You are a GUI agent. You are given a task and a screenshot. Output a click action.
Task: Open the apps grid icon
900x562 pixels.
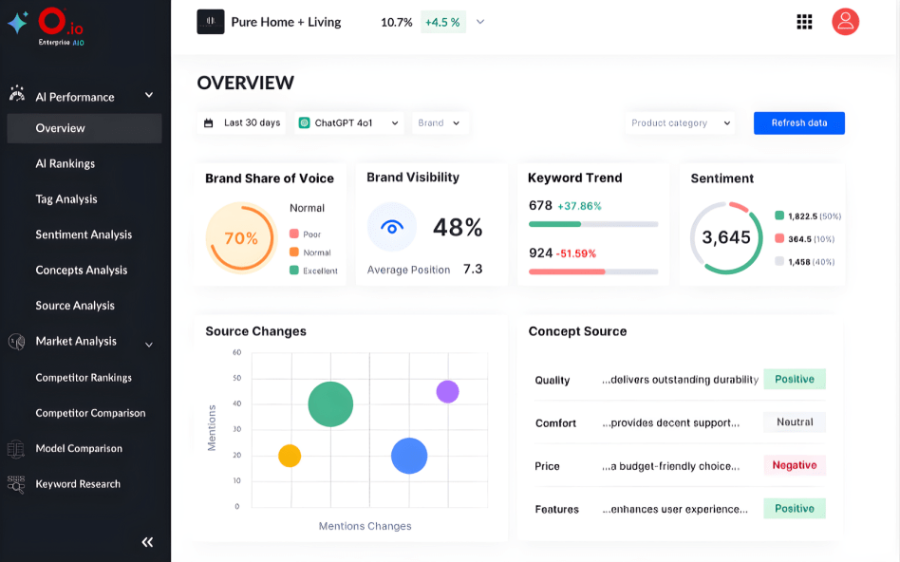coord(804,22)
